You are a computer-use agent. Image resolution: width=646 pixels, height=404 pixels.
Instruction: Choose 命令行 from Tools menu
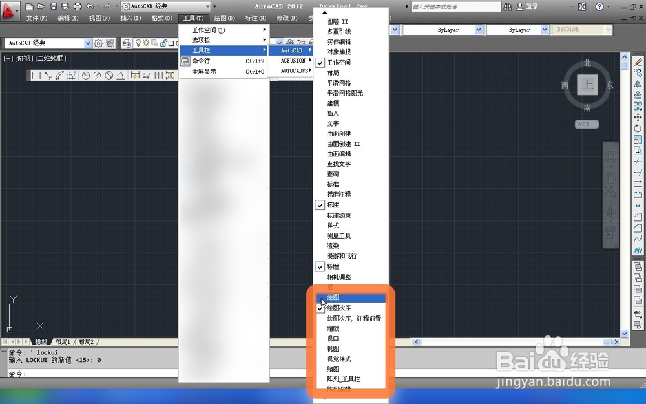pyautogui.click(x=225, y=61)
